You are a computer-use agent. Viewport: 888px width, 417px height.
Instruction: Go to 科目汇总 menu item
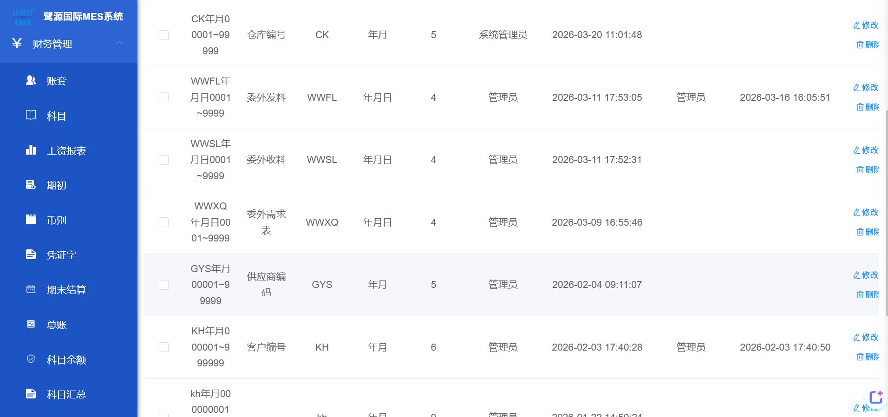[66, 394]
